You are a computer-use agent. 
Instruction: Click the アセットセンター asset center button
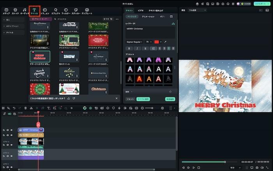pyautogui.click(x=41, y=19)
